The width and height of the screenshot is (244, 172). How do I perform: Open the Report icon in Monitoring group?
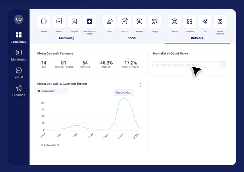click(59, 22)
